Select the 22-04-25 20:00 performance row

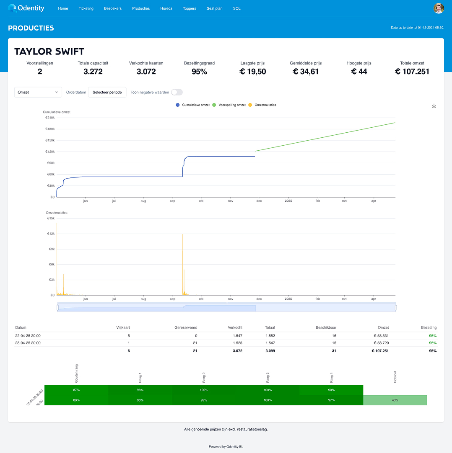[28, 335]
